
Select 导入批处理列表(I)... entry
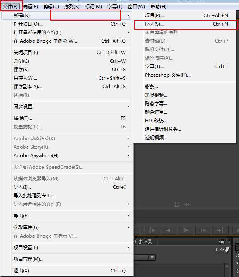66,195
